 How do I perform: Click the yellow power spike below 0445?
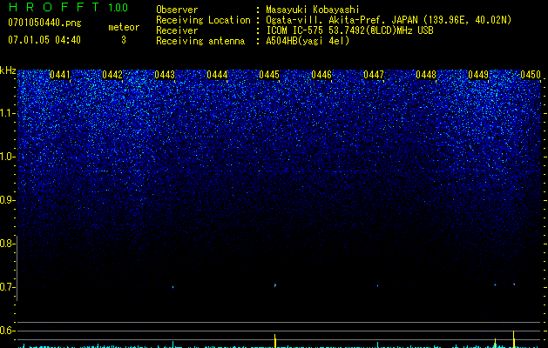275,341
